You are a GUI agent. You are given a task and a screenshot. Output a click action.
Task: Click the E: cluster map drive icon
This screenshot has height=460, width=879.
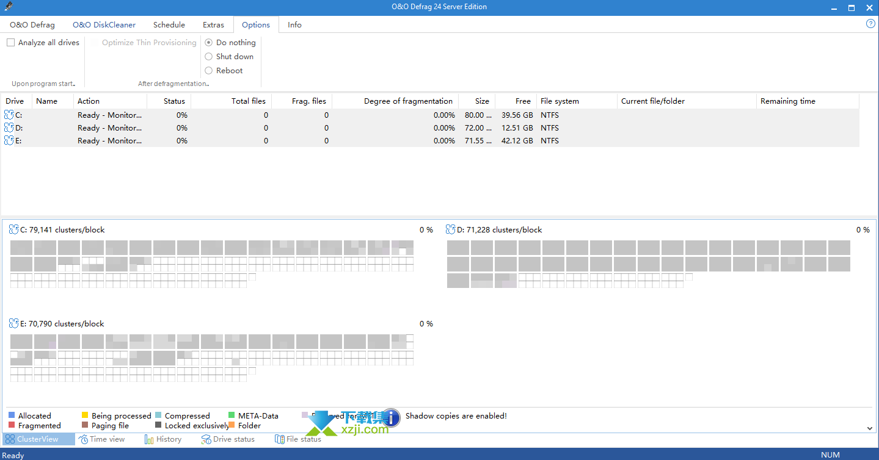[14, 323]
